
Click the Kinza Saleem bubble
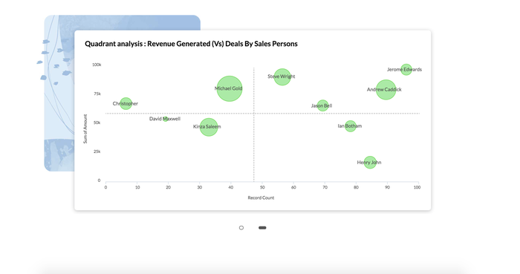click(209, 127)
